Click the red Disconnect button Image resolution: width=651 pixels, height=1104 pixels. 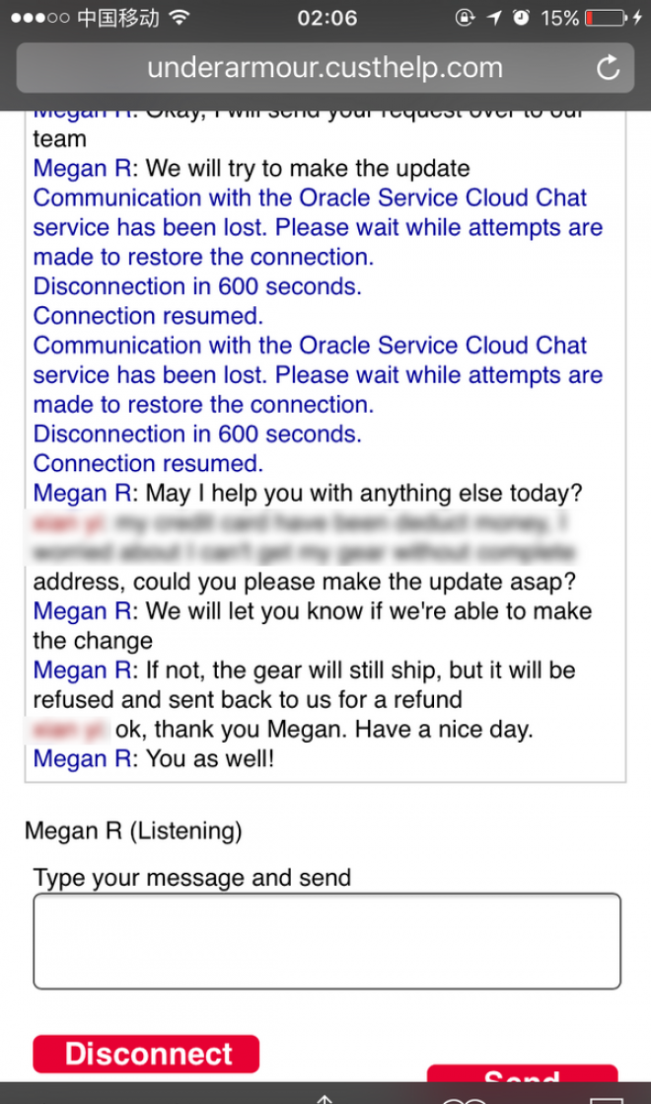(x=146, y=1054)
